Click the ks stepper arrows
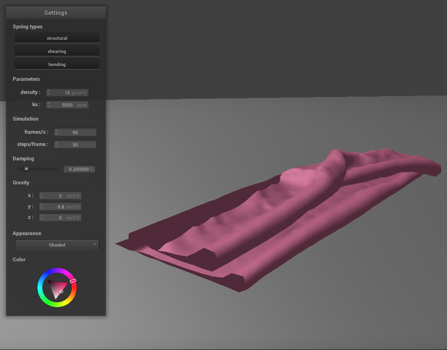This screenshot has width=447, height=350. (49, 105)
